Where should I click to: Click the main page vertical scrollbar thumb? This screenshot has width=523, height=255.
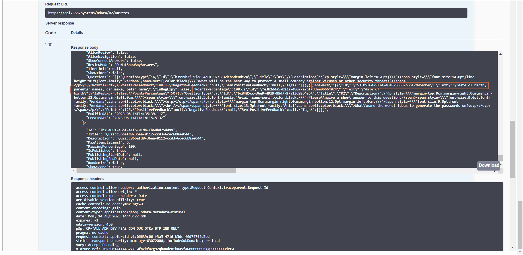point(512,149)
